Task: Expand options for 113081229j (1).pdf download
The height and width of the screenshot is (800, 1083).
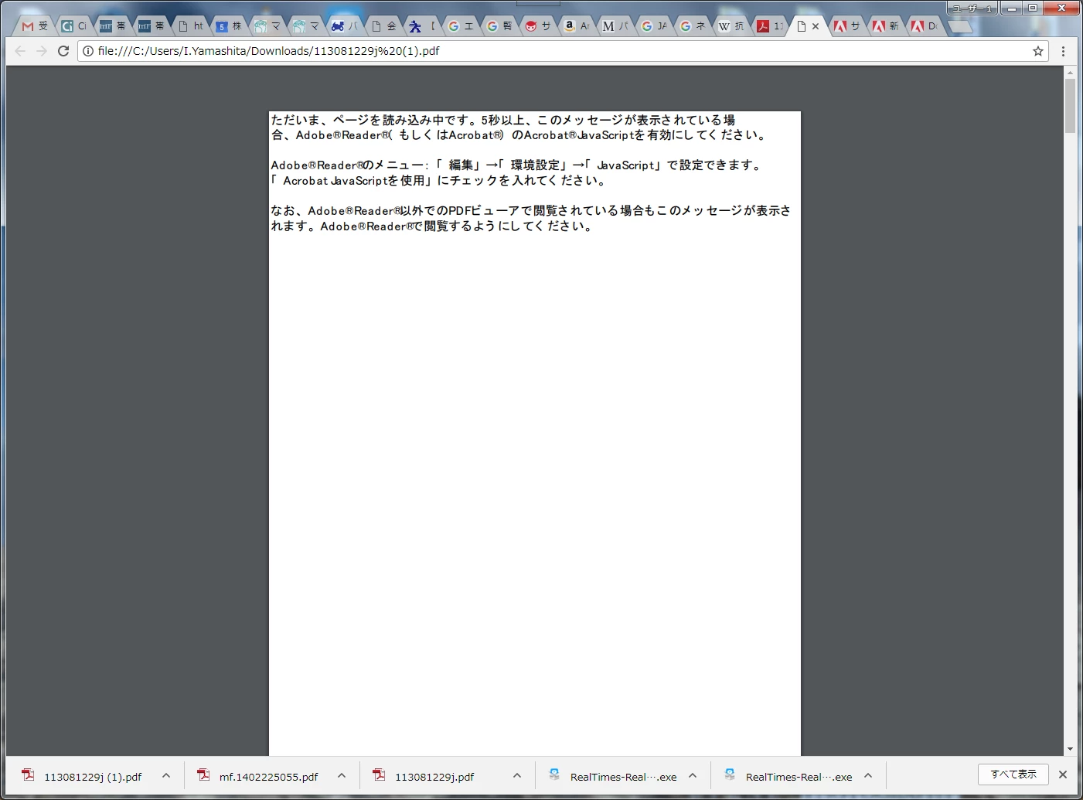Action: 166,776
